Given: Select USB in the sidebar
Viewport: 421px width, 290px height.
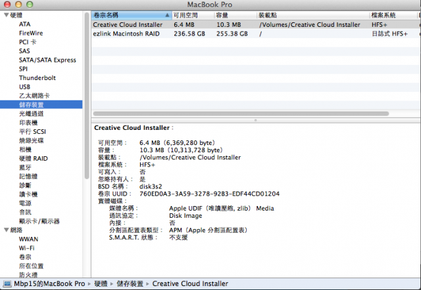Looking at the screenshot, I should 25,87.
